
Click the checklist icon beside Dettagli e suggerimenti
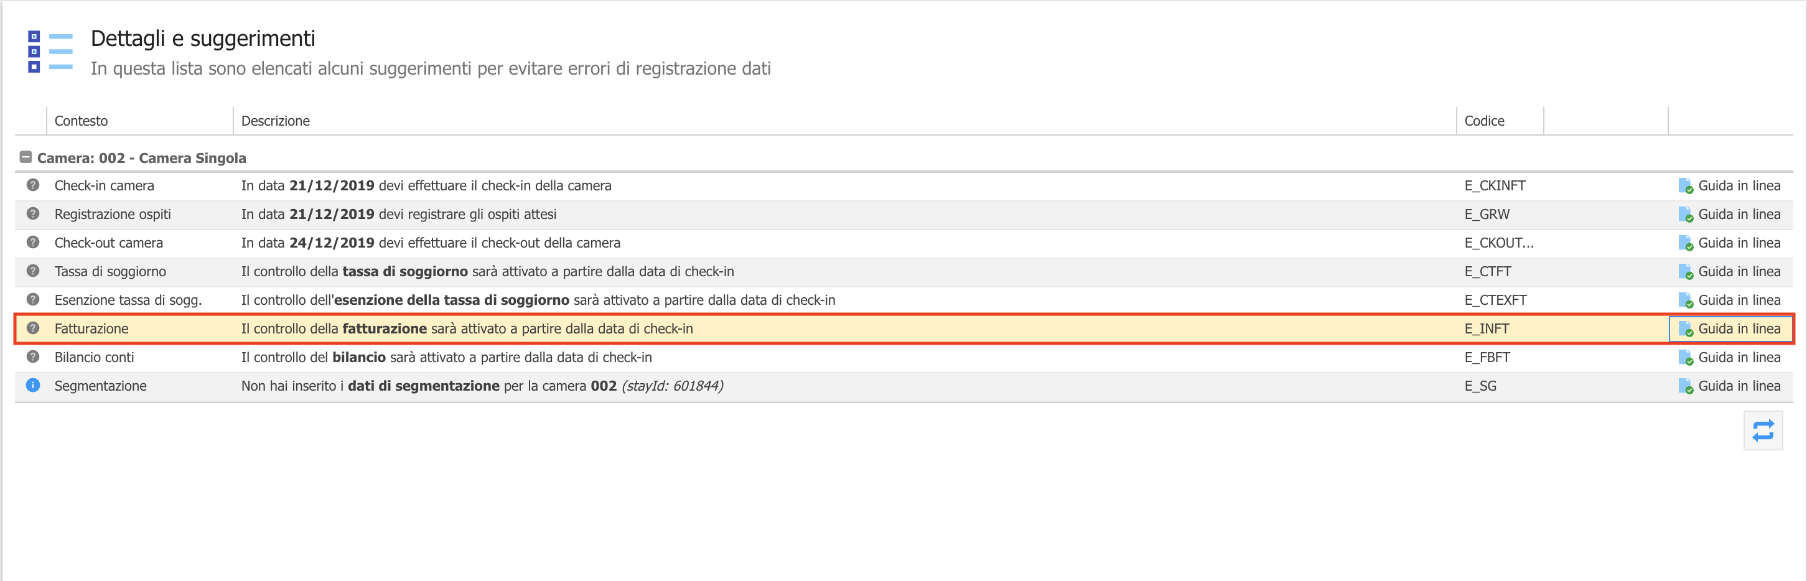click(x=50, y=51)
